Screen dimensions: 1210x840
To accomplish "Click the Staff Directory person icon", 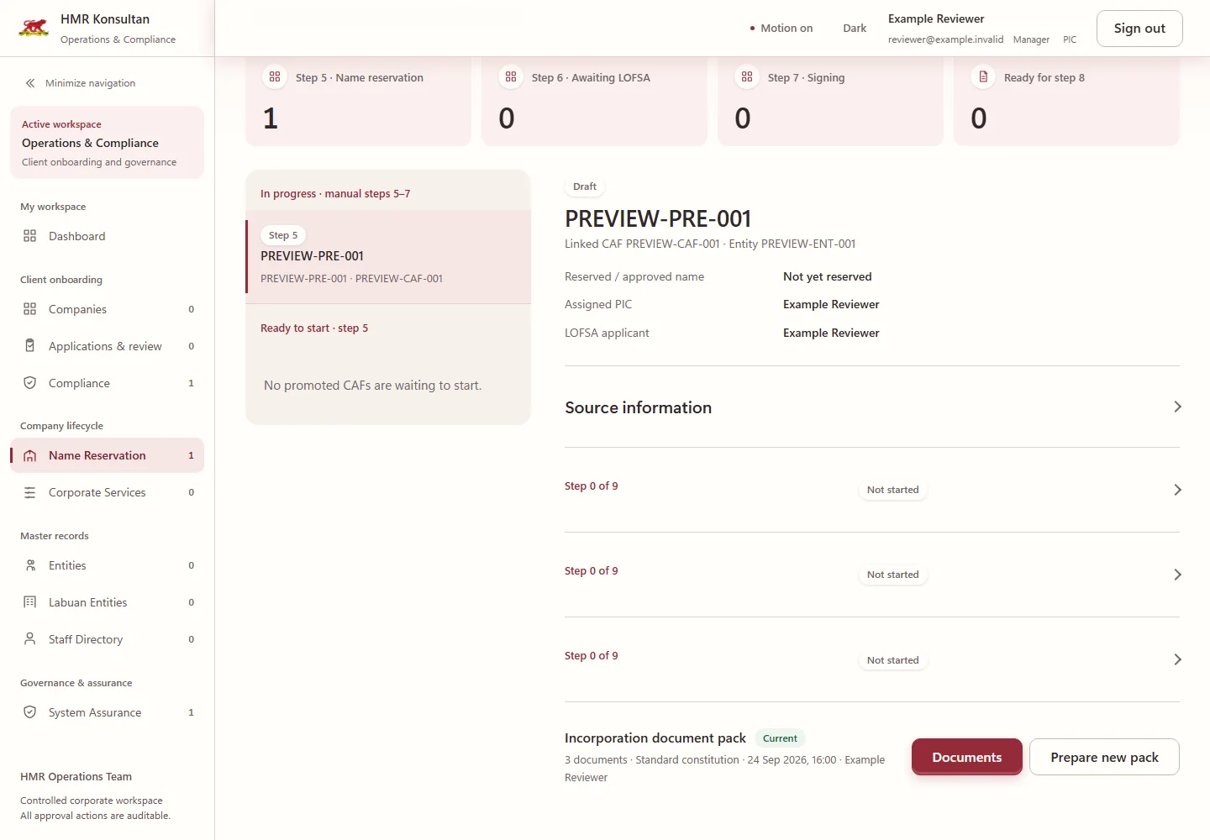I will pyautogui.click(x=30, y=639).
